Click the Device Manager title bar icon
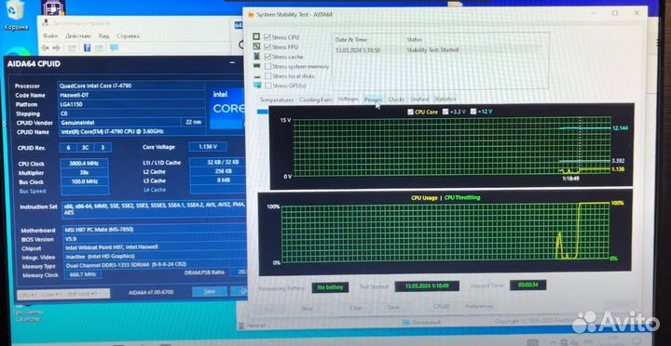The height and width of the screenshot is (346, 671). (46, 22)
